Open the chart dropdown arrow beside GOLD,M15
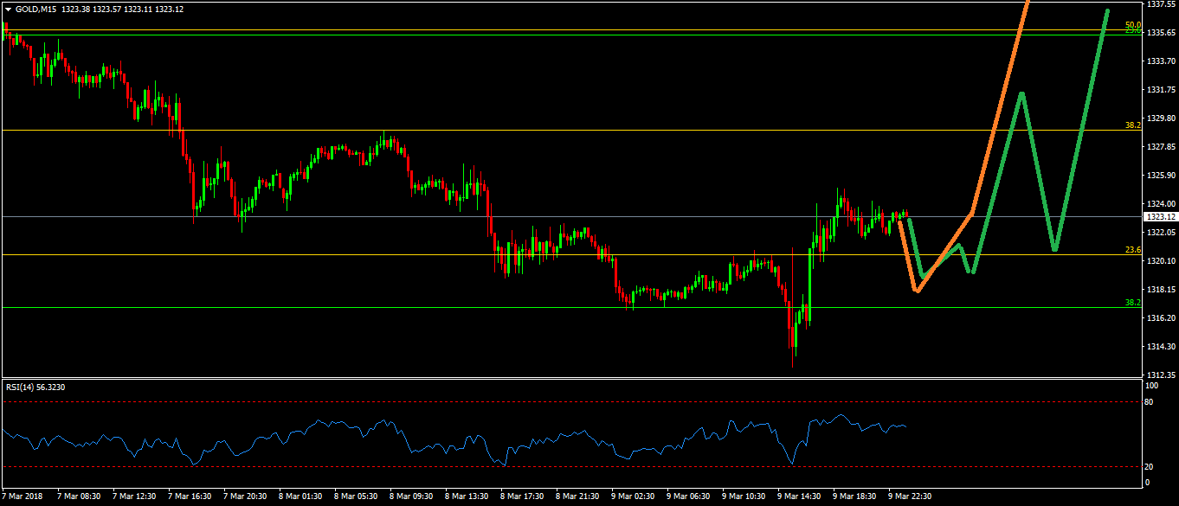This screenshot has width=1179, height=506. [9, 9]
